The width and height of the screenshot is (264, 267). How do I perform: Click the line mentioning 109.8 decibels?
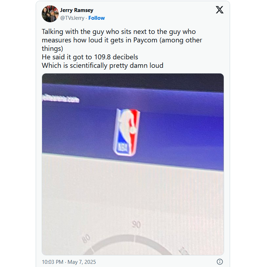pyautogui.click(x=90, y=57)
